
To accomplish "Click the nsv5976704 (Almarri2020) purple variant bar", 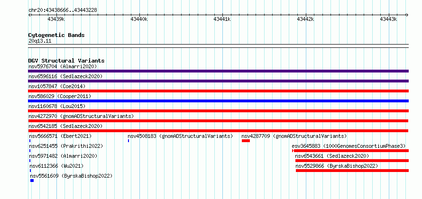I will click(218, 71).
